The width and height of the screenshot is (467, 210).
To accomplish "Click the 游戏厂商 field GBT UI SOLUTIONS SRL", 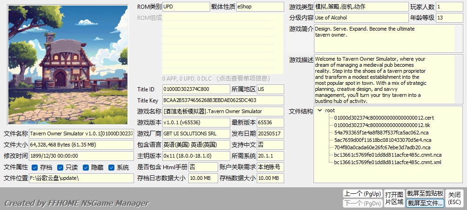I will pyautogui.click(x=196, y=134).
